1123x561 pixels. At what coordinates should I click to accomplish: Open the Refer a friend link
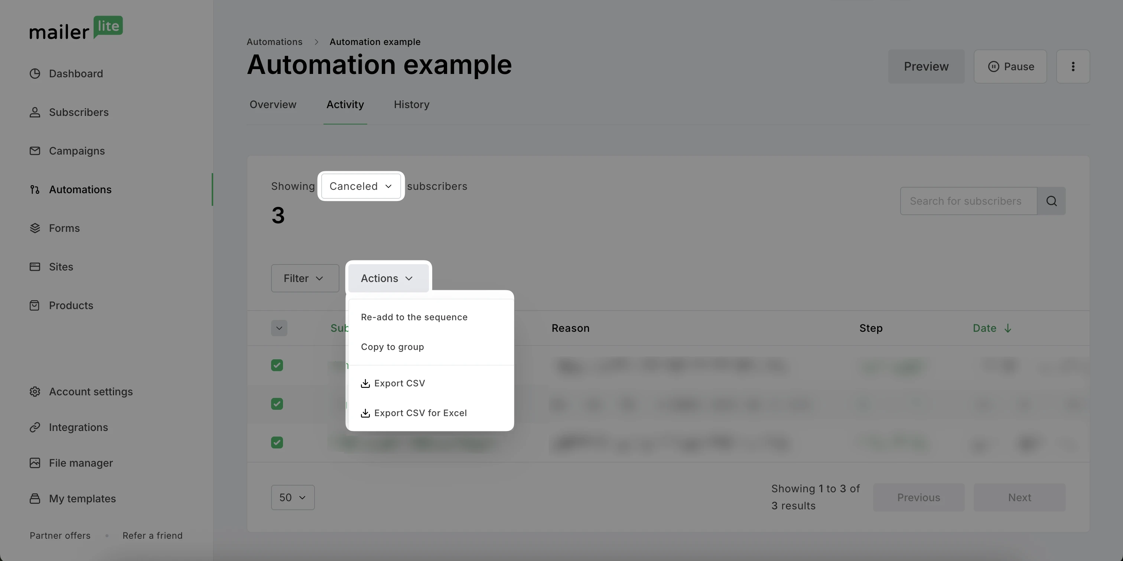(153, 536)
